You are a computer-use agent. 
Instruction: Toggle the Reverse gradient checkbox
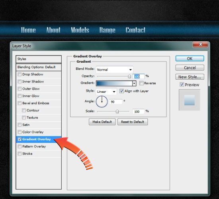[x=141, y=83]
